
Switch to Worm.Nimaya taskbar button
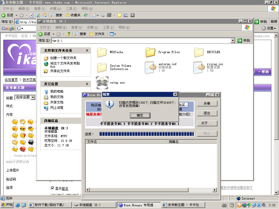tap(139, 205)
